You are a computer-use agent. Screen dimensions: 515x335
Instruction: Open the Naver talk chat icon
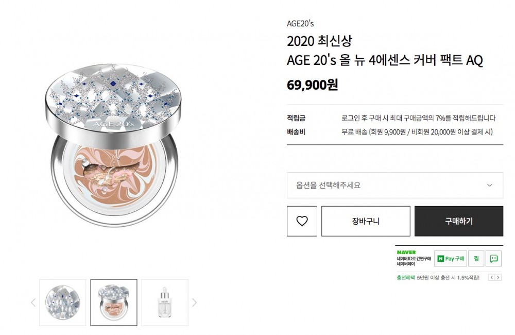point(494,259)
